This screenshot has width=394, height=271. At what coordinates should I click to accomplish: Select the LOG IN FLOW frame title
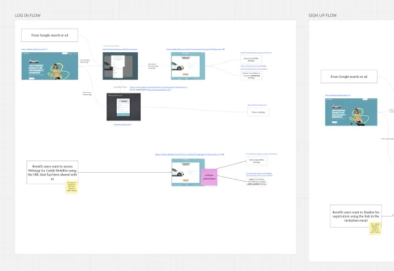pyautogui.click(x=28, y=16)
